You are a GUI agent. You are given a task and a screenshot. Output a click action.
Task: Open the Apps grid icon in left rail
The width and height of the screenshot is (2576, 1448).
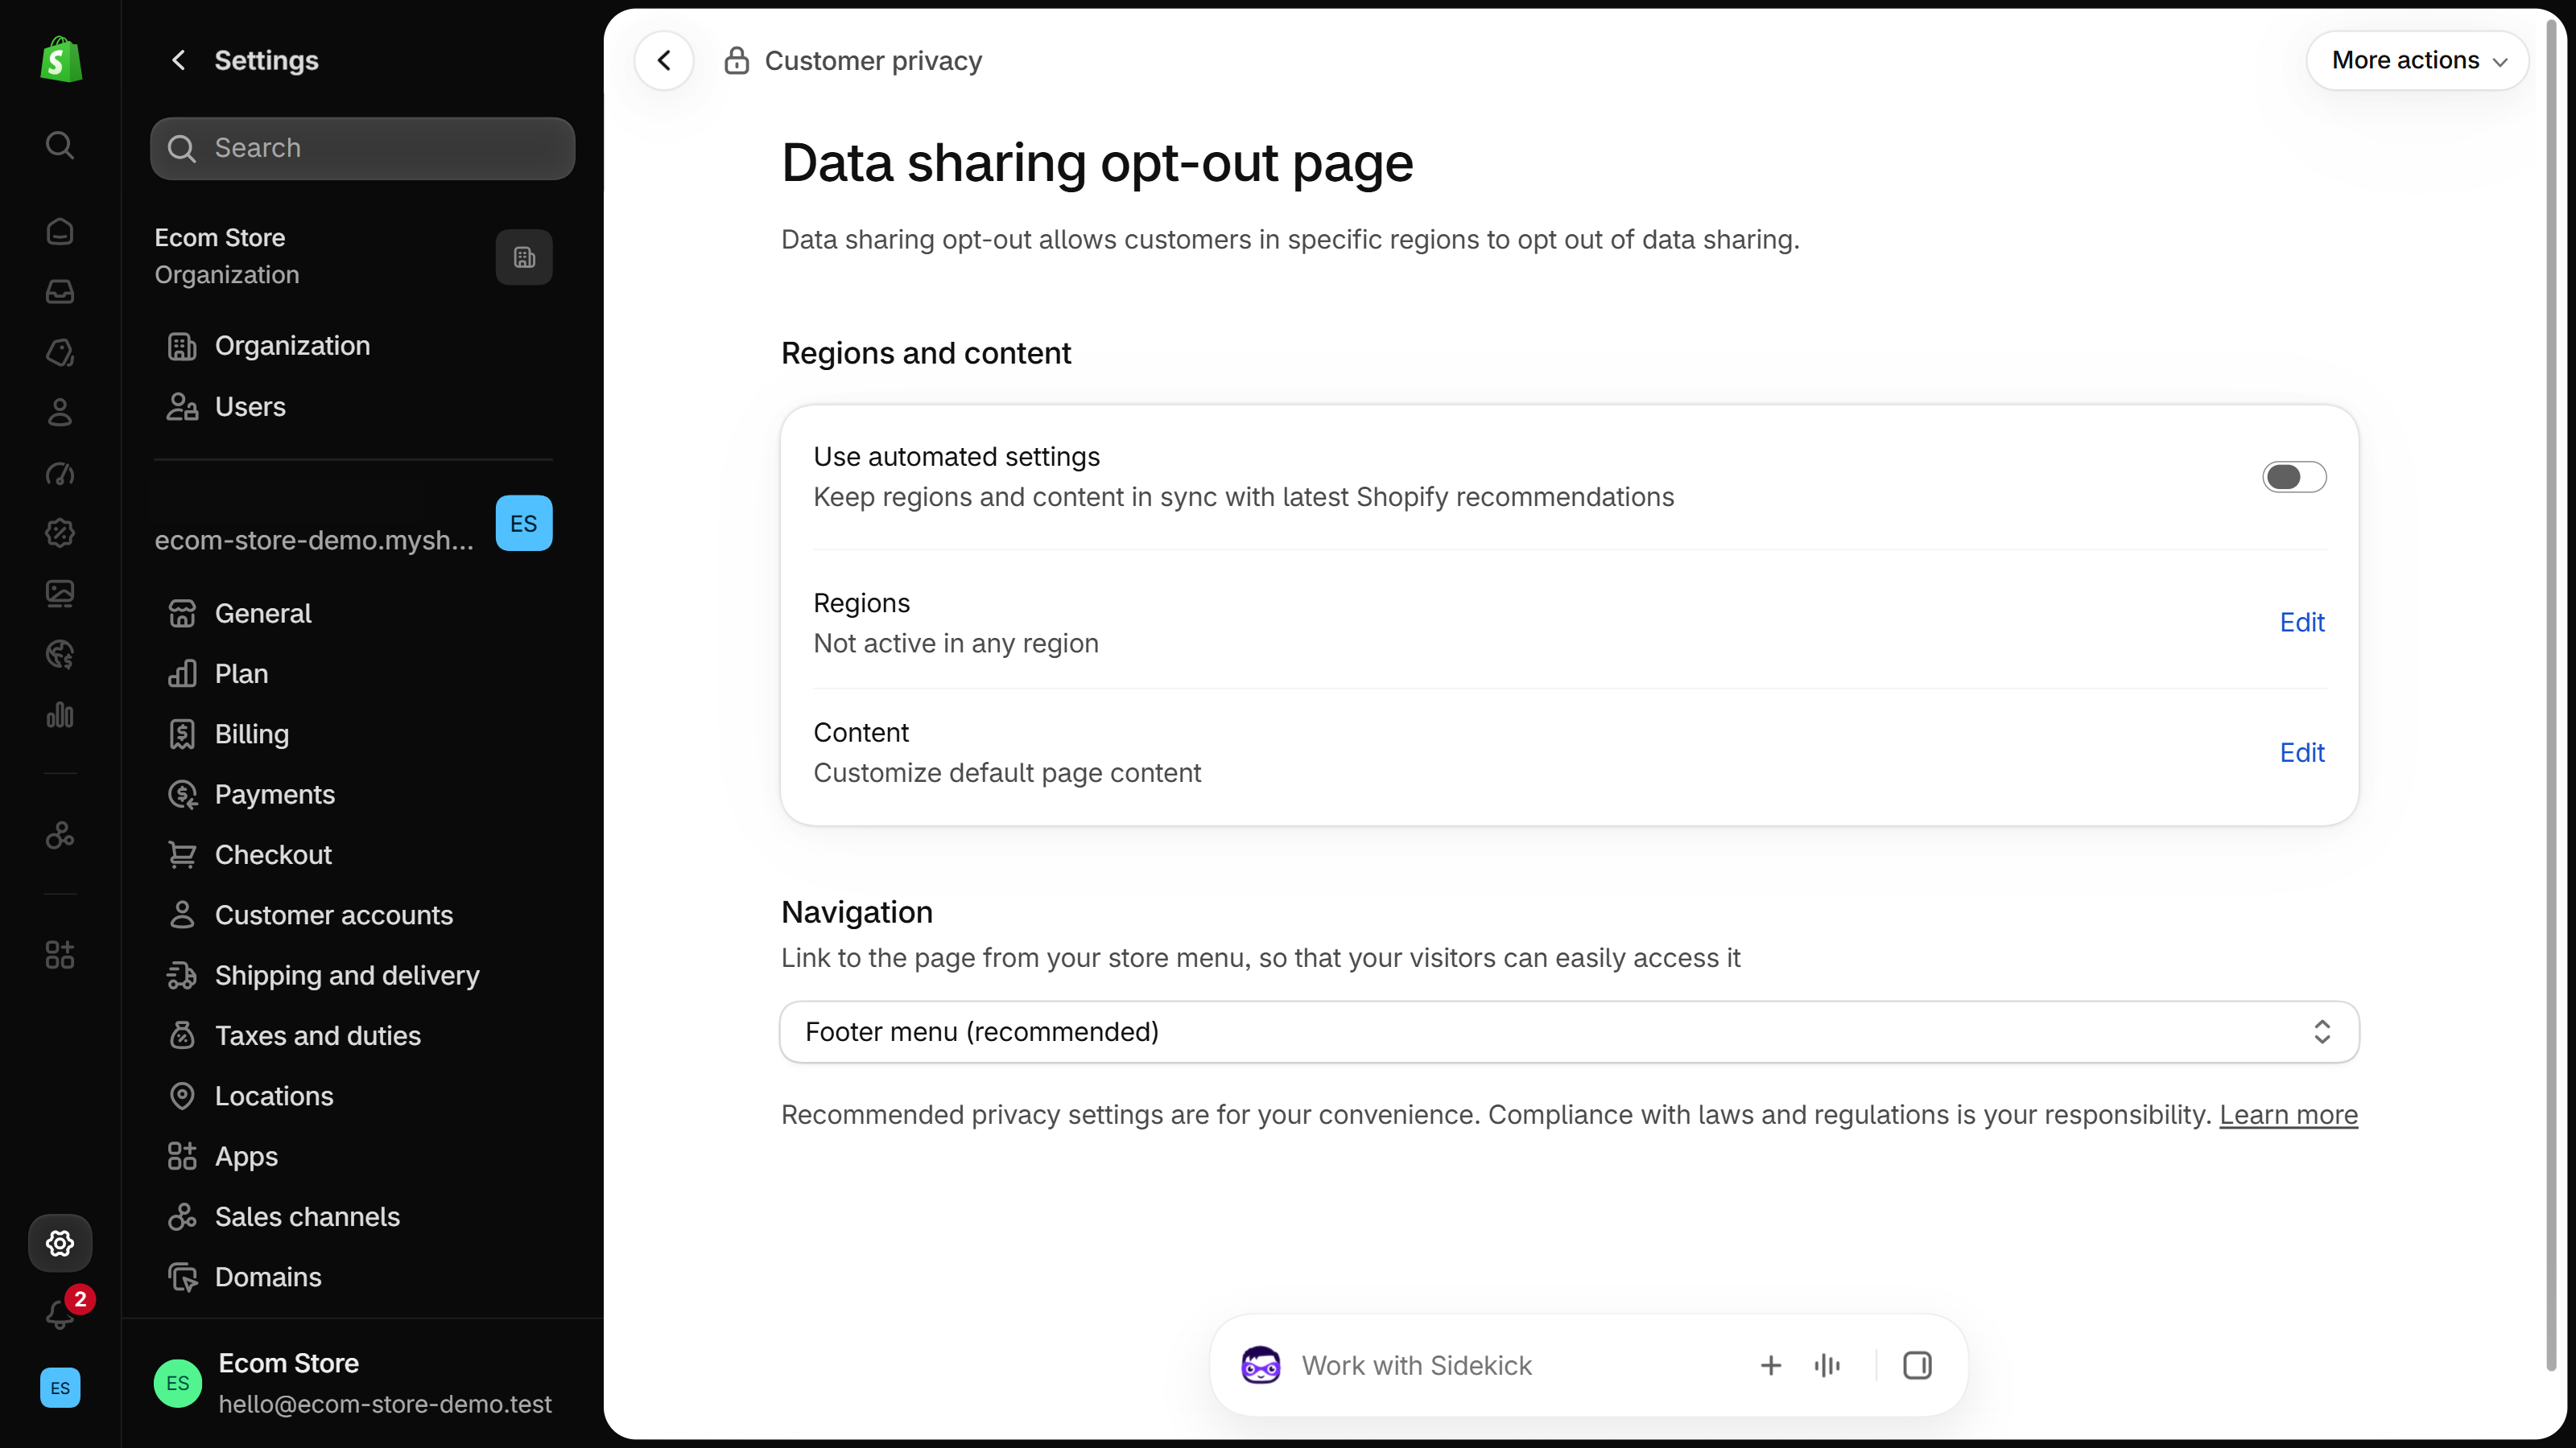60,956
